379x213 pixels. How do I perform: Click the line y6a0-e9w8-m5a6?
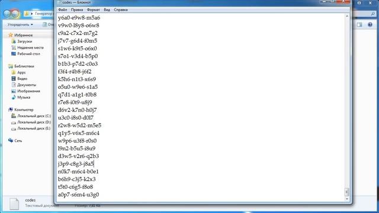pyautogui.click(x=79, y=18)
